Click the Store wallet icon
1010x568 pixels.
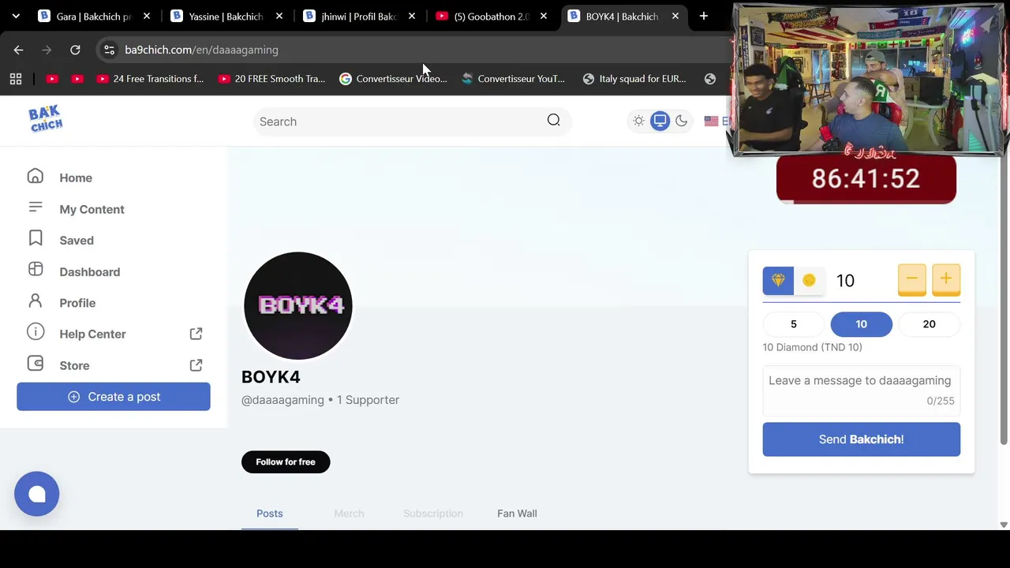pyautogui.click(x=36, y=364)
